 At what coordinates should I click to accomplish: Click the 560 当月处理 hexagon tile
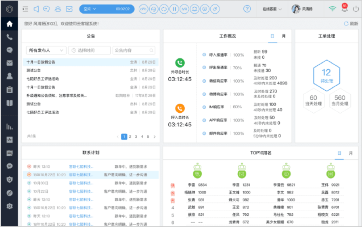pyautogui.click(x=340, y=100)
